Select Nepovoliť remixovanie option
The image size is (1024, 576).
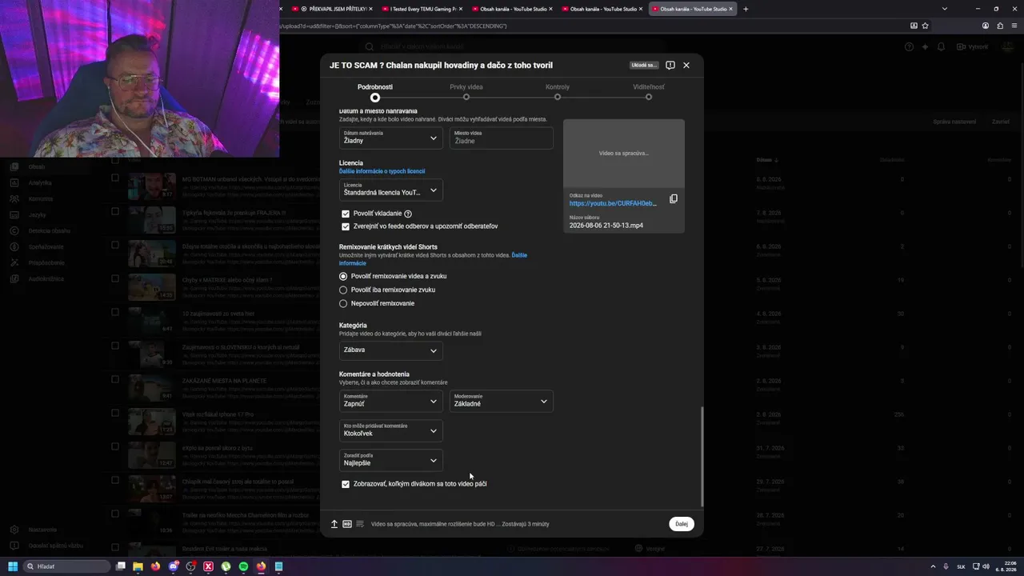pyautogui.click(x=343, y=303)
